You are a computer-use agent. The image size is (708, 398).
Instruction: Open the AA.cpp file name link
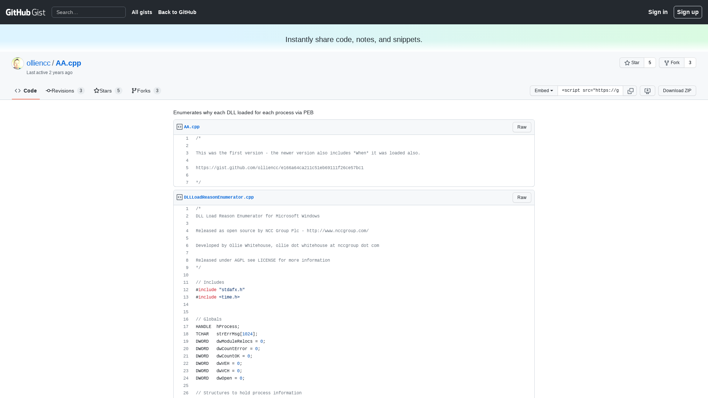coord(192,127)
